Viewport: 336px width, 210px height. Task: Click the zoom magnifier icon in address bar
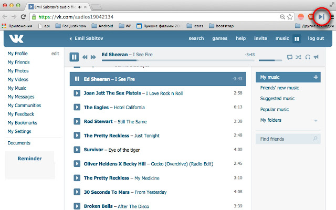(x=282, y=17)
